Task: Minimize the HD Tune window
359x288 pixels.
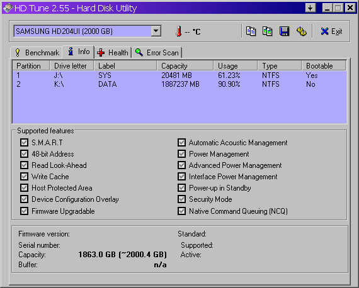Action: 327,8
